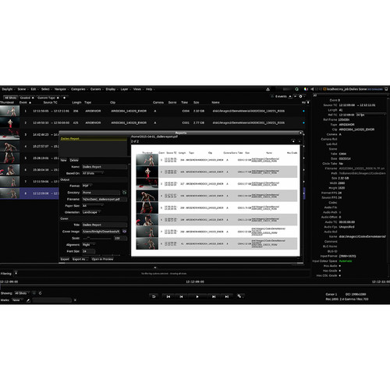Click the color wheel icon in top bar

(306, 89)
